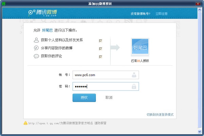
Task: Uncheck 获取个人资料以及好友关系 permission checkbox
Action: pos(100,41)
